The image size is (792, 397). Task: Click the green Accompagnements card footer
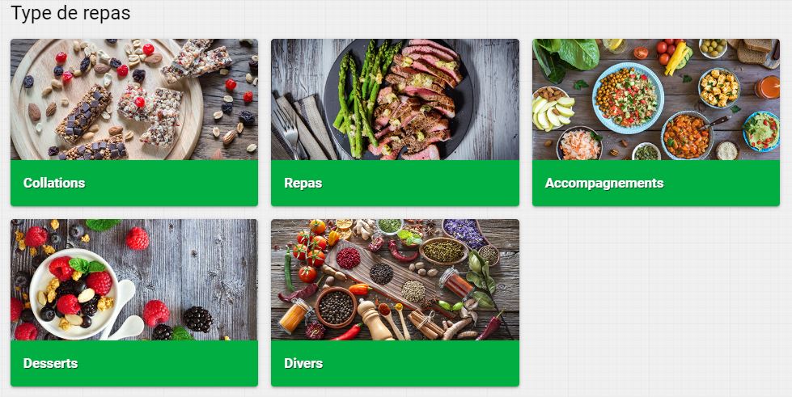pyautogui.click(x=656, y=183)
